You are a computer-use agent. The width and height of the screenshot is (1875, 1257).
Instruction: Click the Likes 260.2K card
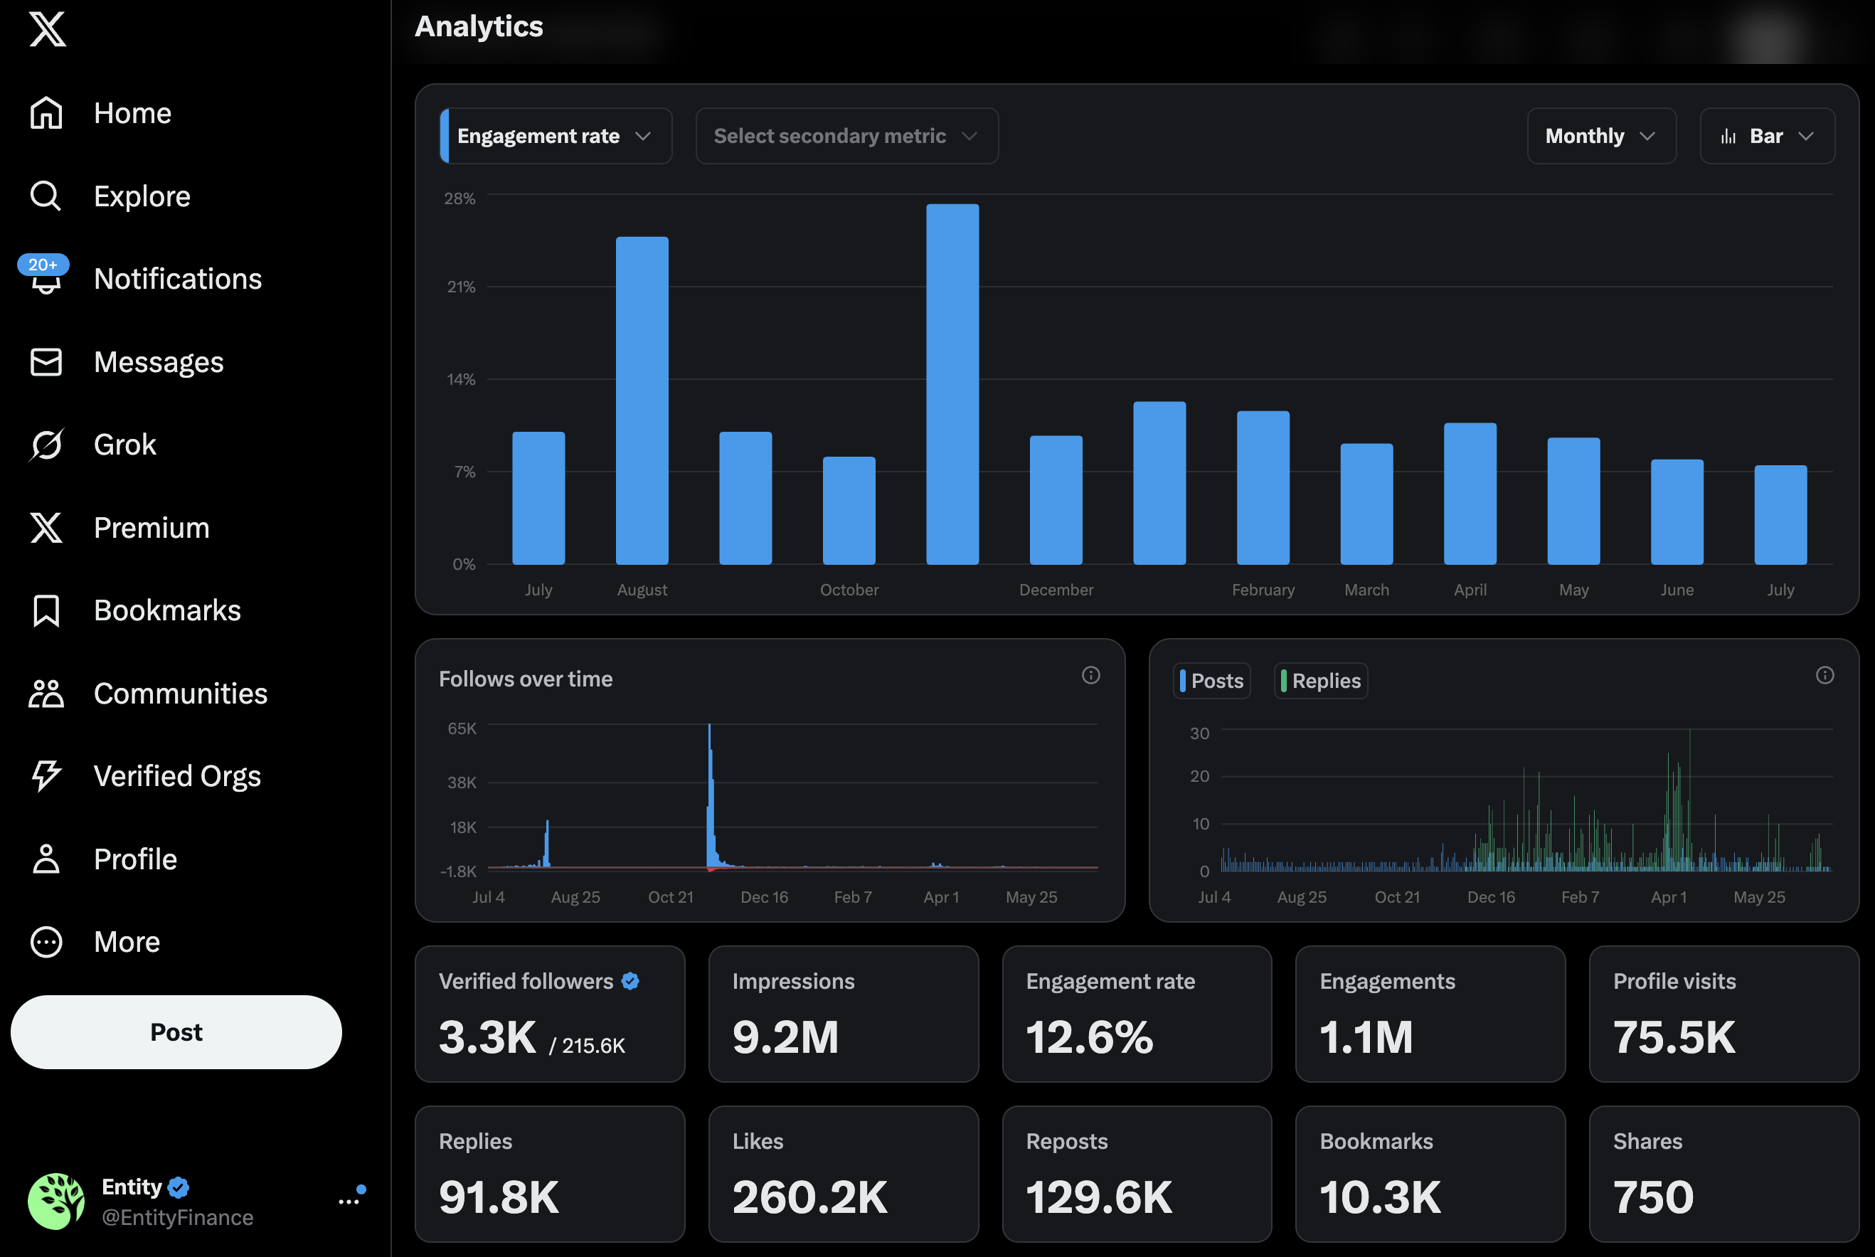(x=844, y=1174)
